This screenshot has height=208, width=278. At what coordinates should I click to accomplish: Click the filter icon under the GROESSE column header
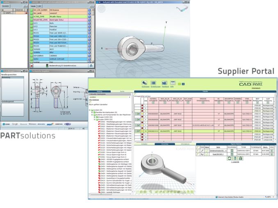pos(203,103)
